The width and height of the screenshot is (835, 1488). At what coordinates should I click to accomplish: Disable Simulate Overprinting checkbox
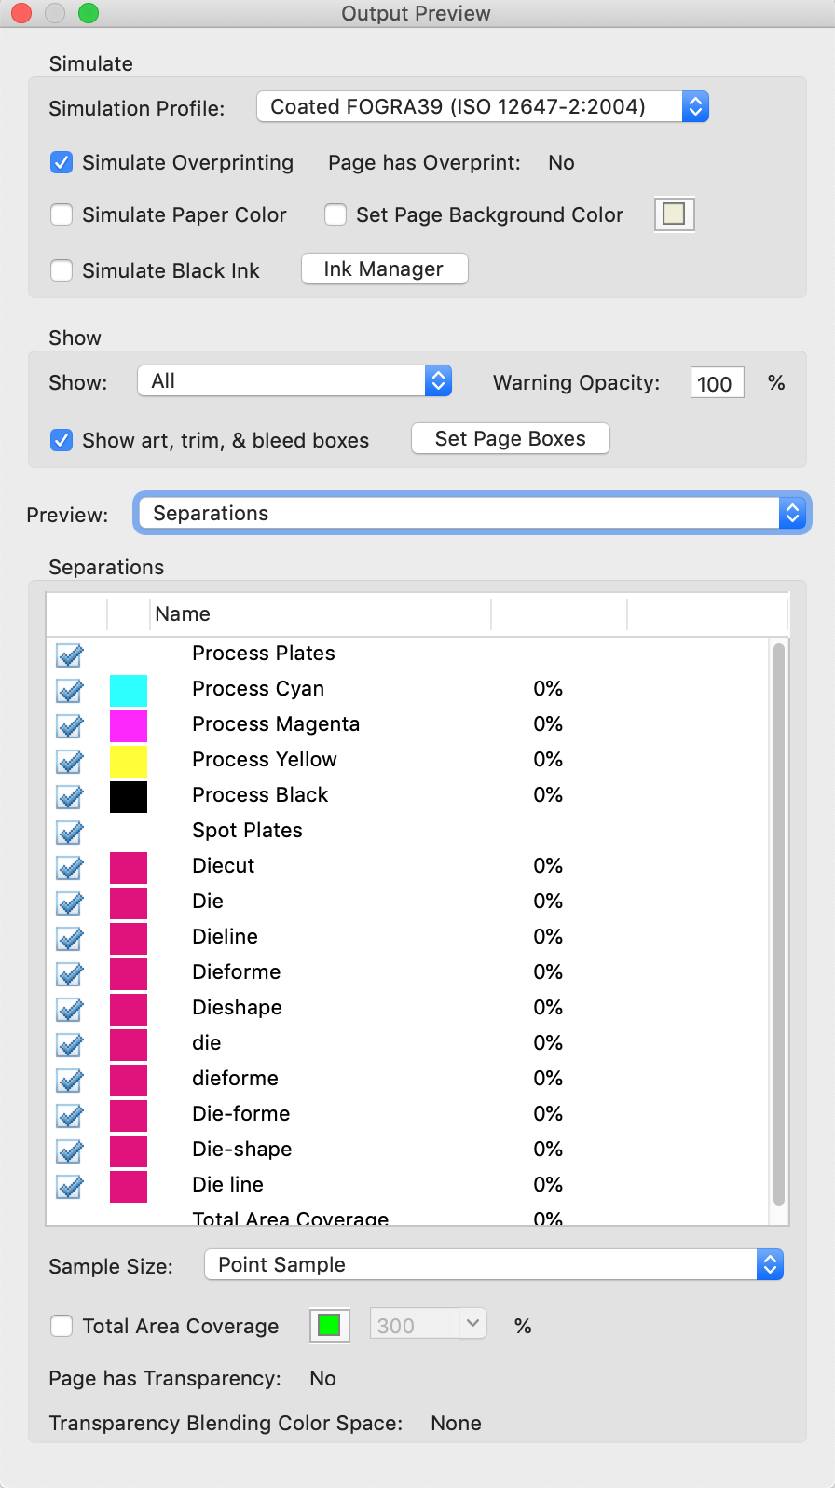[62, 162]
